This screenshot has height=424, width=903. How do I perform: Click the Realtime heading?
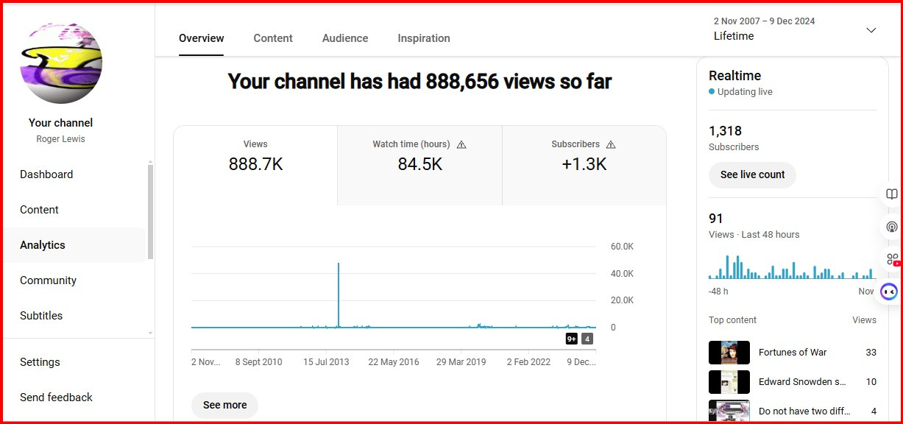click(734, 76)
